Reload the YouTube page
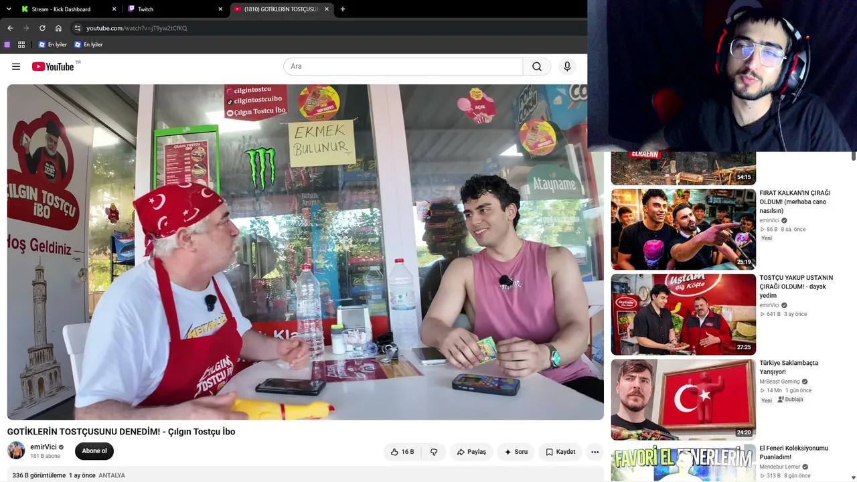The image size is (857, 482). (x=42, y=28)
